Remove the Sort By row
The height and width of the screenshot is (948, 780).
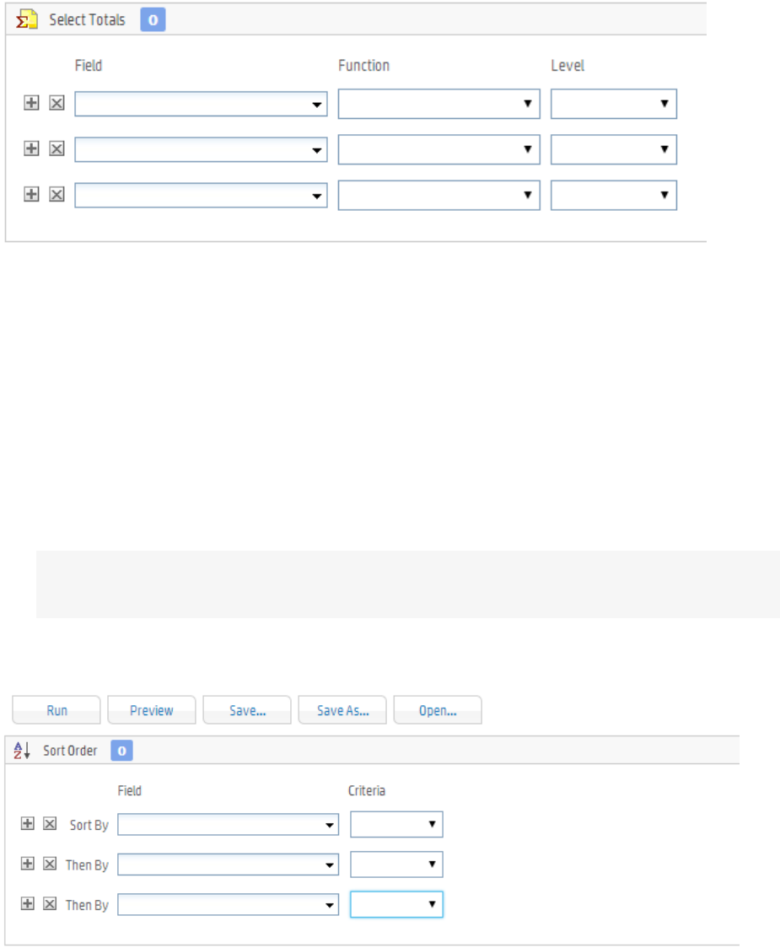50,824
